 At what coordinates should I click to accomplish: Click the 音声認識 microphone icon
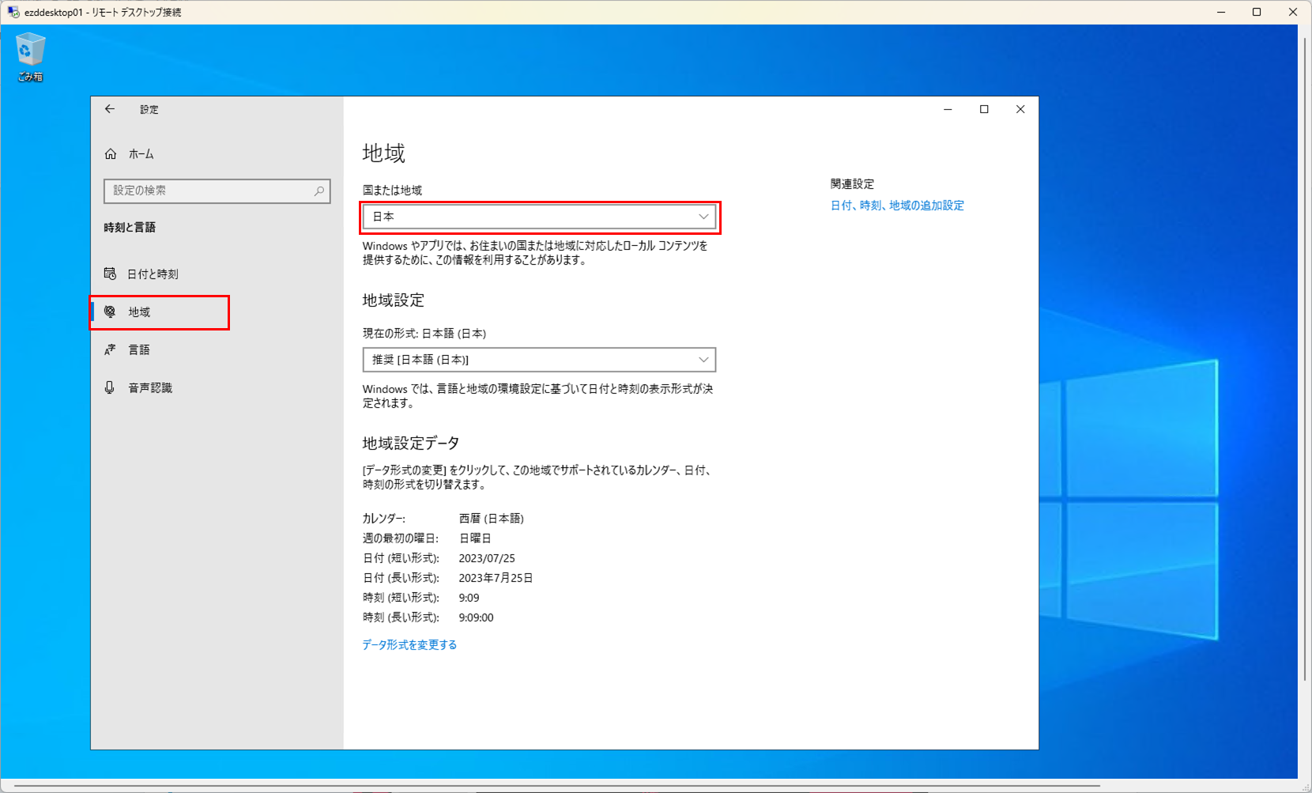tap(110, 387)
